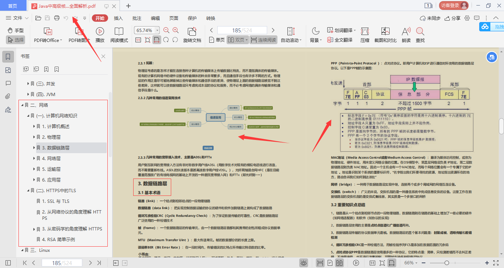Choose fit width icon in top toolbar

point(157,40)
